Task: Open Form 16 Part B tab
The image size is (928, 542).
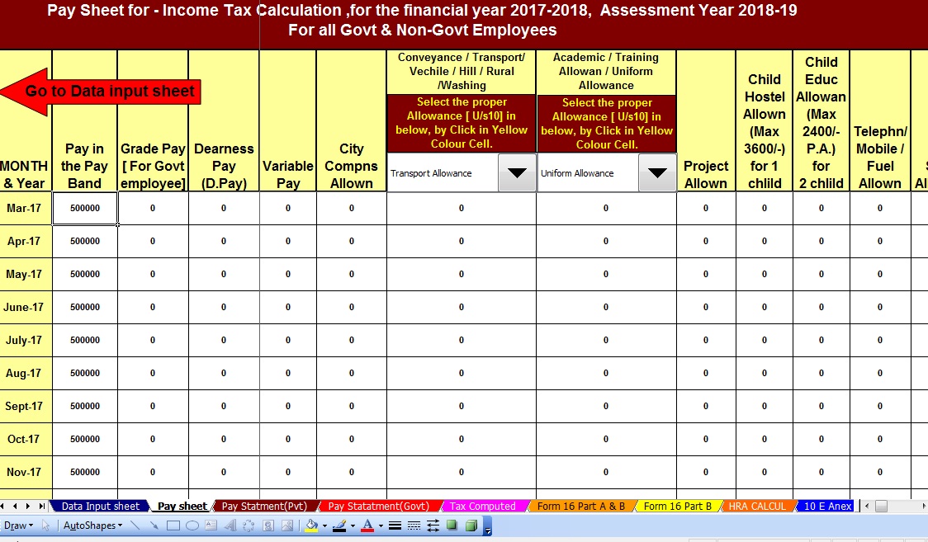Action: (x=678, y=506)
